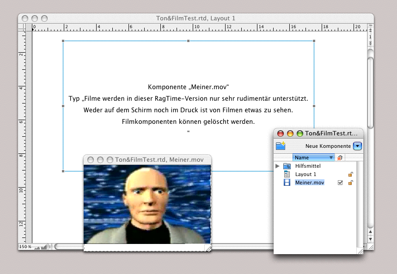The height and width of the screenshot is (274, 397).
Task: Click the lock icon next to Meiner.mov
Action: click(351, 183)
